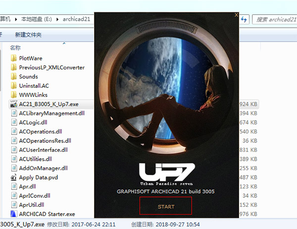Click the AC21_B3005_K_Up7.exe file name
Image resolution: width=297 pixels, height=229 pixels.
49,104
